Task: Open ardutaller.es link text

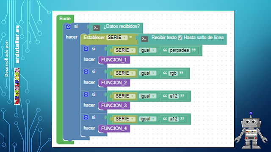Action: pos(17,44)
